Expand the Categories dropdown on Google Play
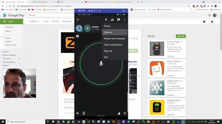This screenshot has height=124, width=222. [x=34, y=21]
